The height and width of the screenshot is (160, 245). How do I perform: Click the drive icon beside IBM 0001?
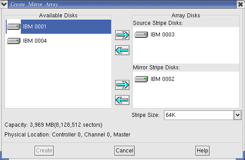pos(14,27)
